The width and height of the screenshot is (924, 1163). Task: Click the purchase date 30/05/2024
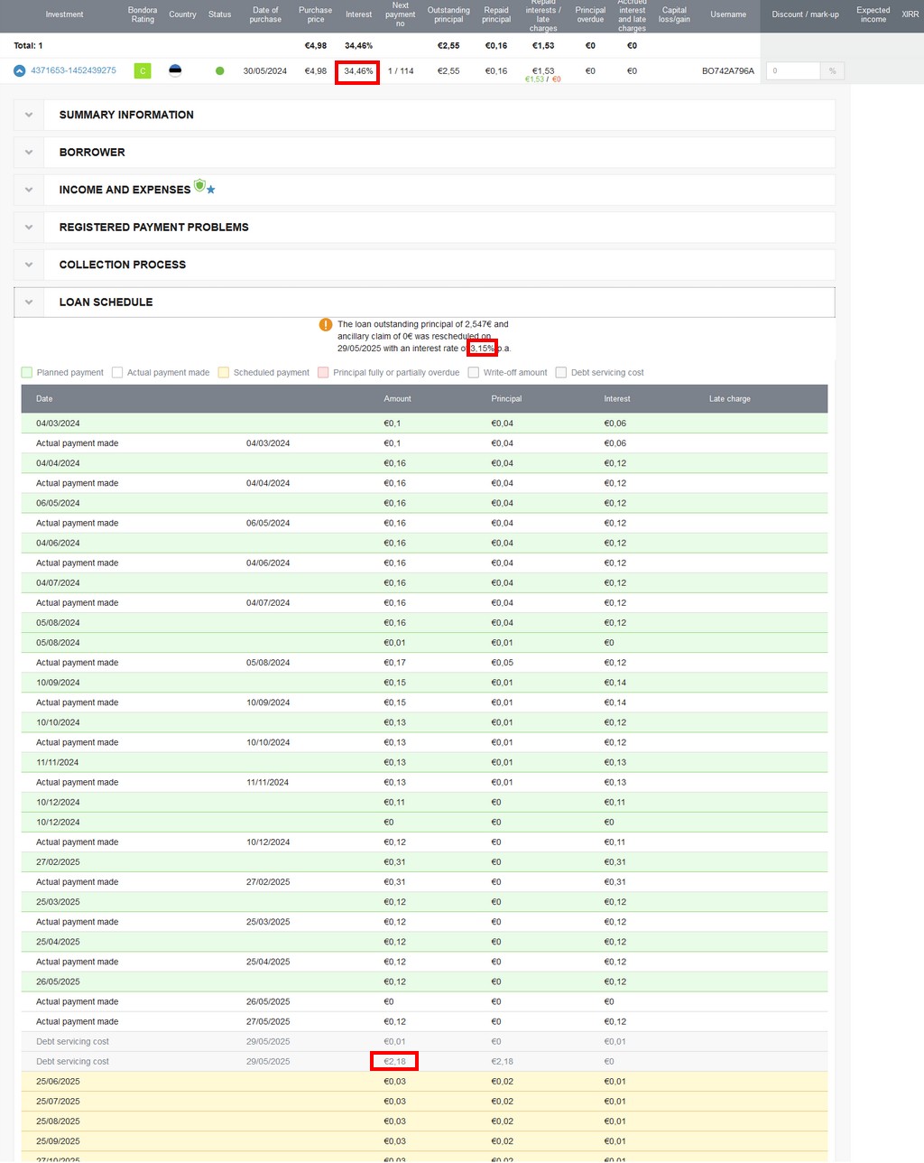(x=265, y=70)
